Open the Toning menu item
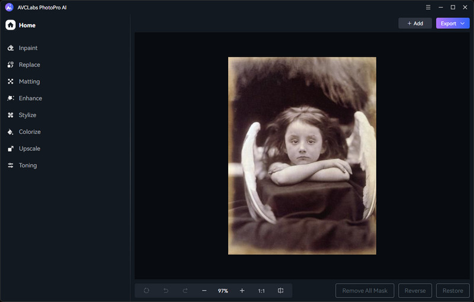The image size is (474, 302). 28,165
